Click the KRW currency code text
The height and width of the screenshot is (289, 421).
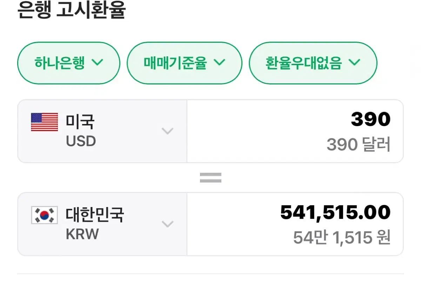(82, 234)
